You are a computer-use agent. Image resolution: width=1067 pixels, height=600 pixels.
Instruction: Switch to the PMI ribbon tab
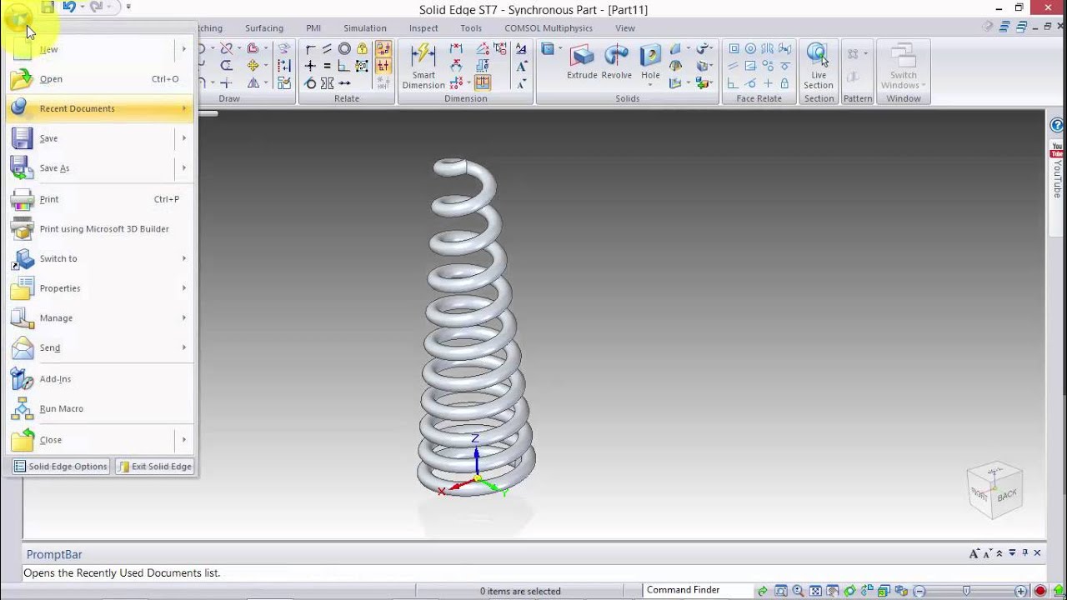pos(313,28)
